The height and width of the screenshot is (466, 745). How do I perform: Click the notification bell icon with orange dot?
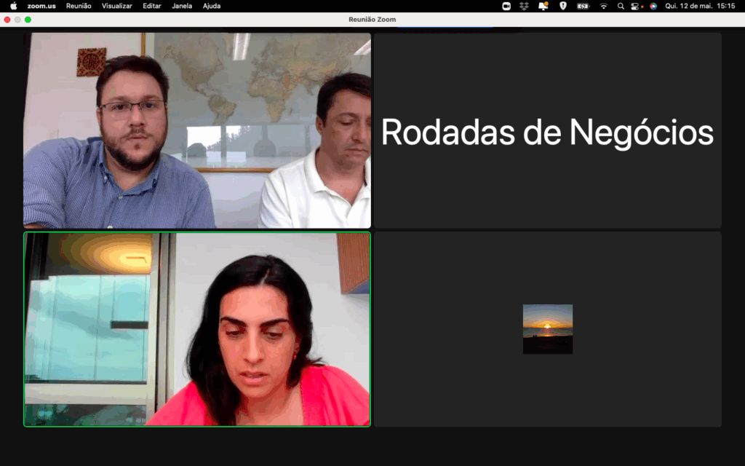click(x=543, y=6)
